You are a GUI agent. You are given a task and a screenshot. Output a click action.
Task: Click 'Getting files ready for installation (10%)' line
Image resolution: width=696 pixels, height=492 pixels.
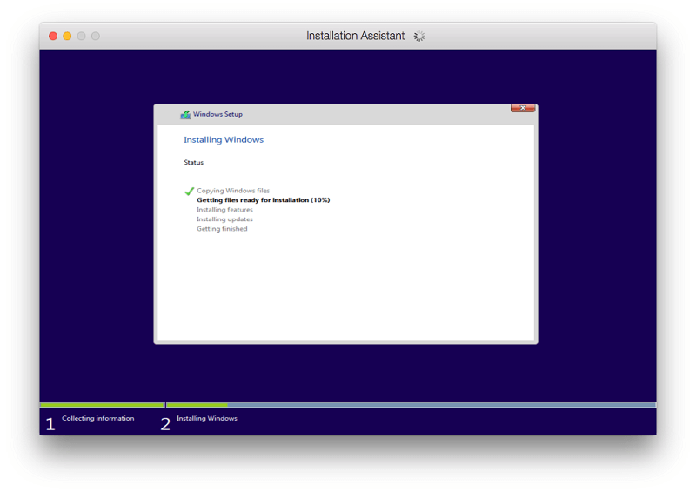point(264,200)
